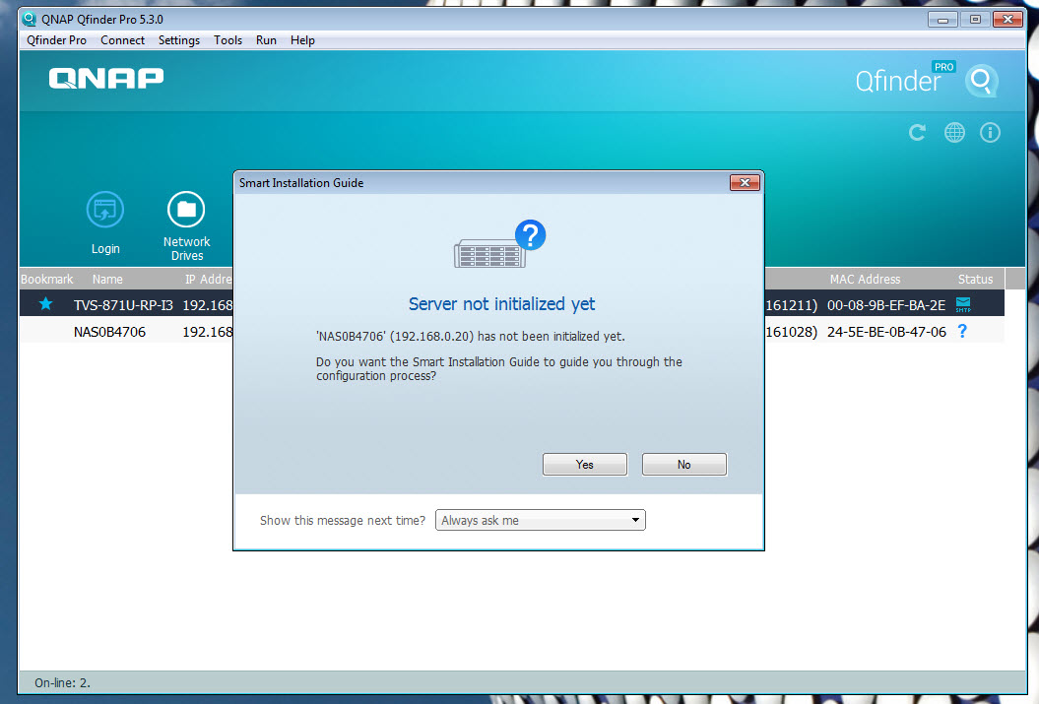Click the 'On-line: 2.' status bar text
1039x704 pixels.
(62, 682)
